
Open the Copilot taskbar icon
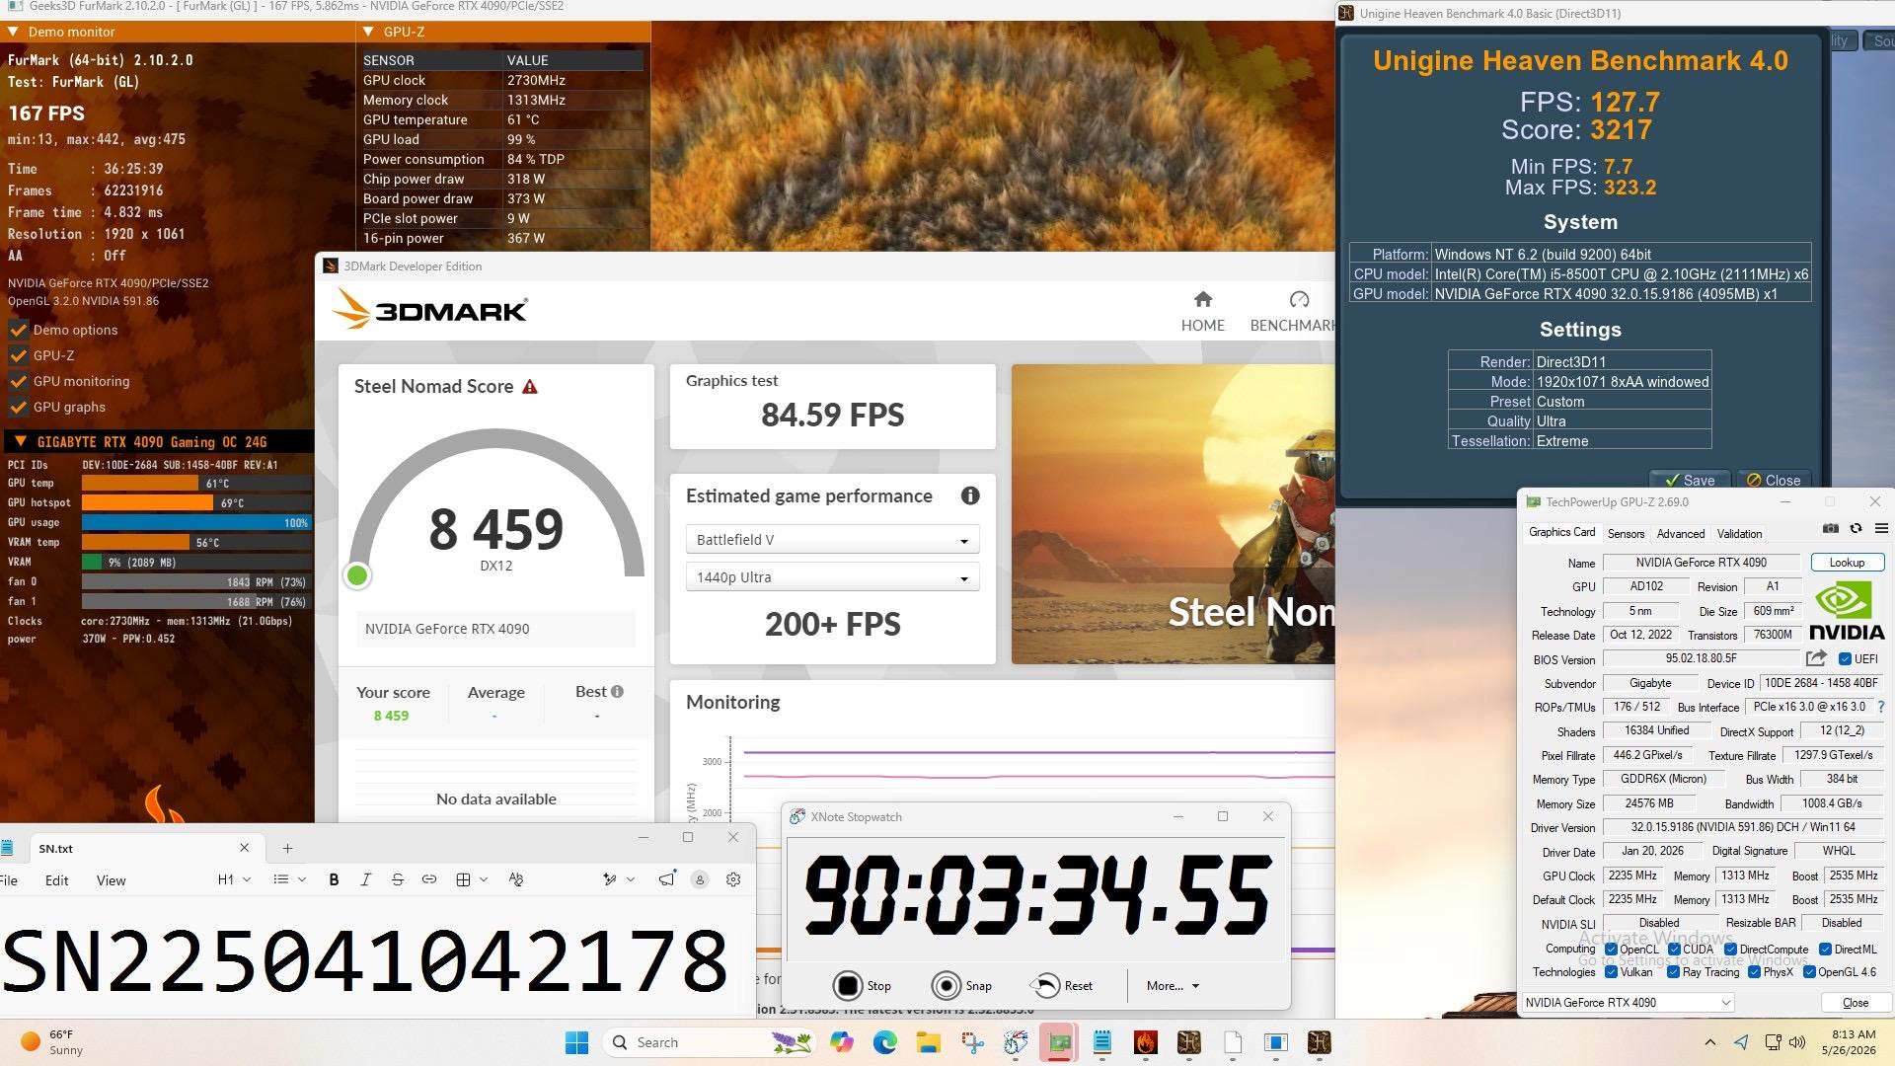(841, 1042)
